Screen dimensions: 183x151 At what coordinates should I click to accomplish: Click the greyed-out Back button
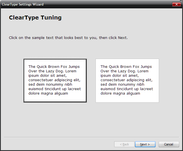[x=124, y=144]
